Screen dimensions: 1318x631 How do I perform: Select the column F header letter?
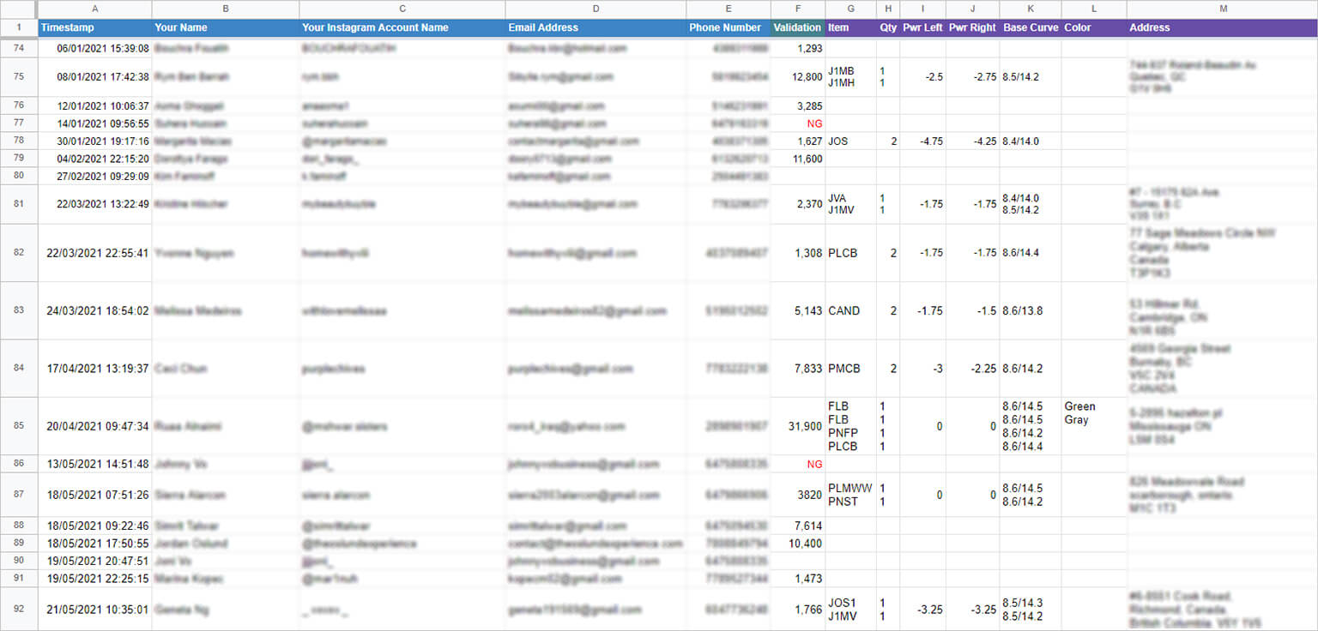pyautogui.click(x=797, y=9)
